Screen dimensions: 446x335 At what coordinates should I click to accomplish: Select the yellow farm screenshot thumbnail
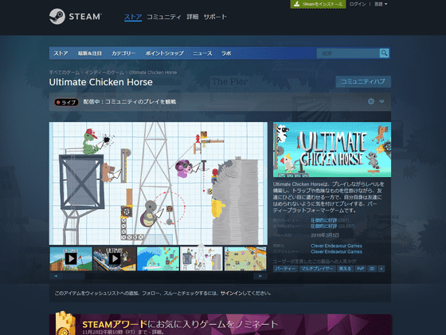point(245,258)
